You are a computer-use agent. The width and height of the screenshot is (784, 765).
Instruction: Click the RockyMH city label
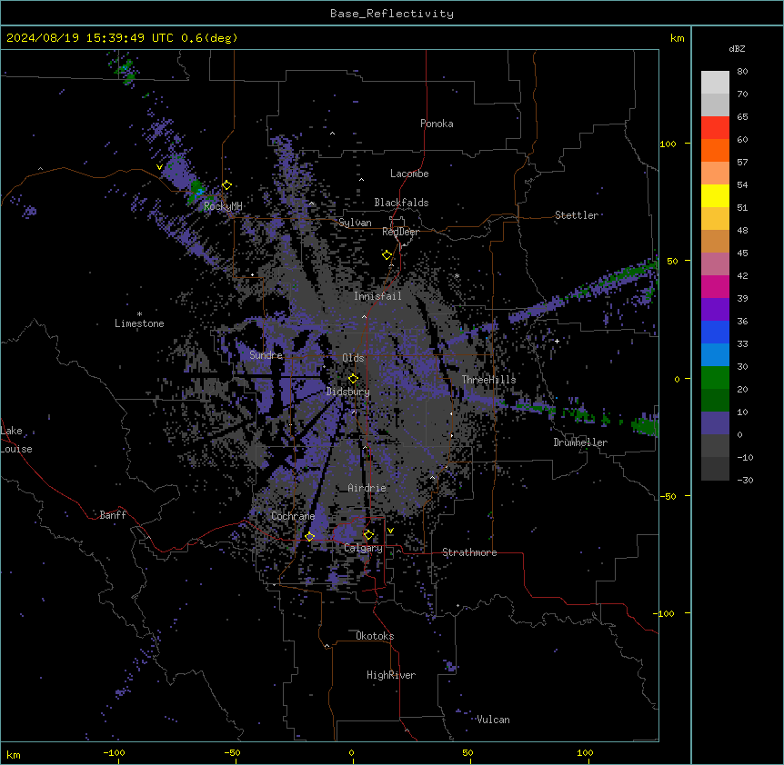point(223,206)
